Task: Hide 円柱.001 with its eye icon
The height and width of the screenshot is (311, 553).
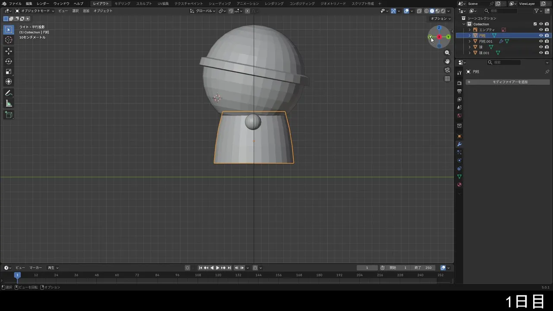Action: coord(540,41)
